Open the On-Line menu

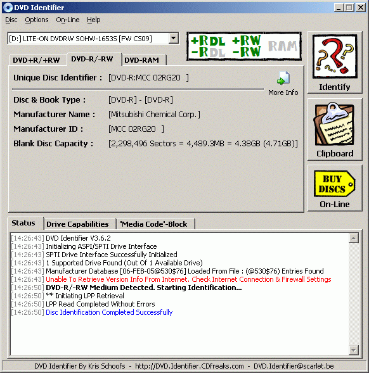(x=68, y=20)
